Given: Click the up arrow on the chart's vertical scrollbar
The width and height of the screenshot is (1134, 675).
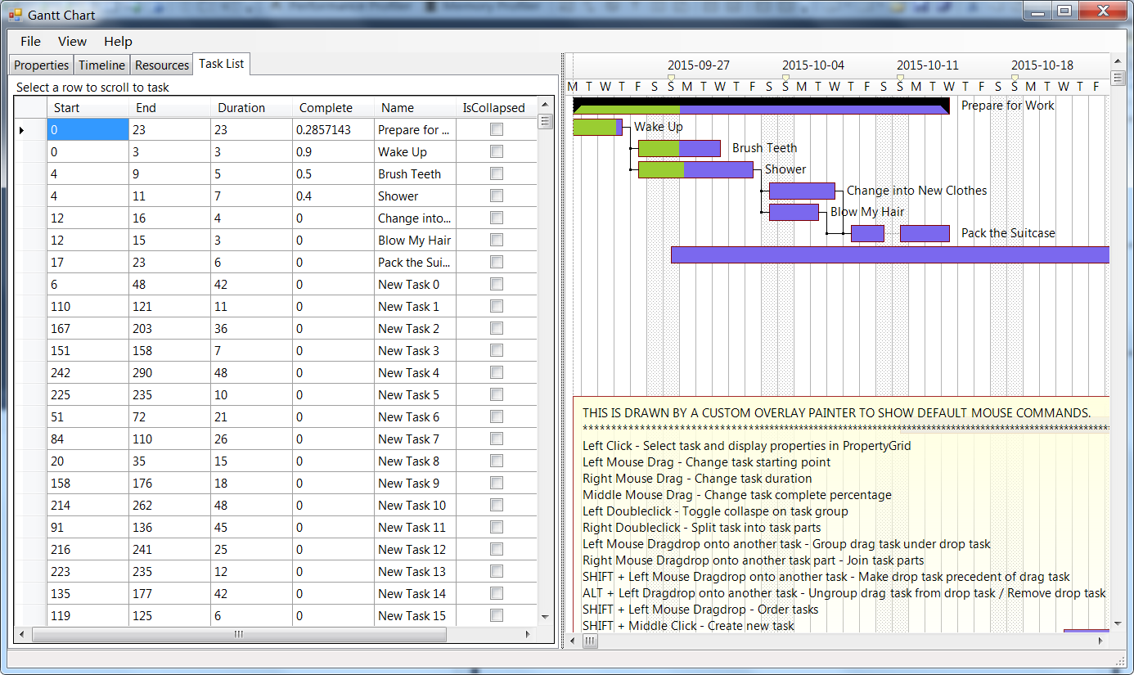Looking at the screenshot, I should coord(1118,60).
